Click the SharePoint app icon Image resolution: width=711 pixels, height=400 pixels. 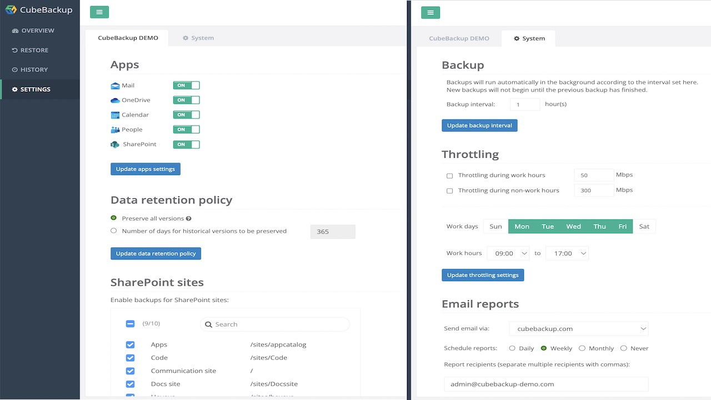pyautogui.click(x=115, y=144)
